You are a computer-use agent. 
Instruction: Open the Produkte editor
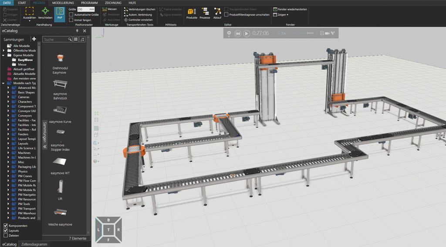tap(192, 13)
